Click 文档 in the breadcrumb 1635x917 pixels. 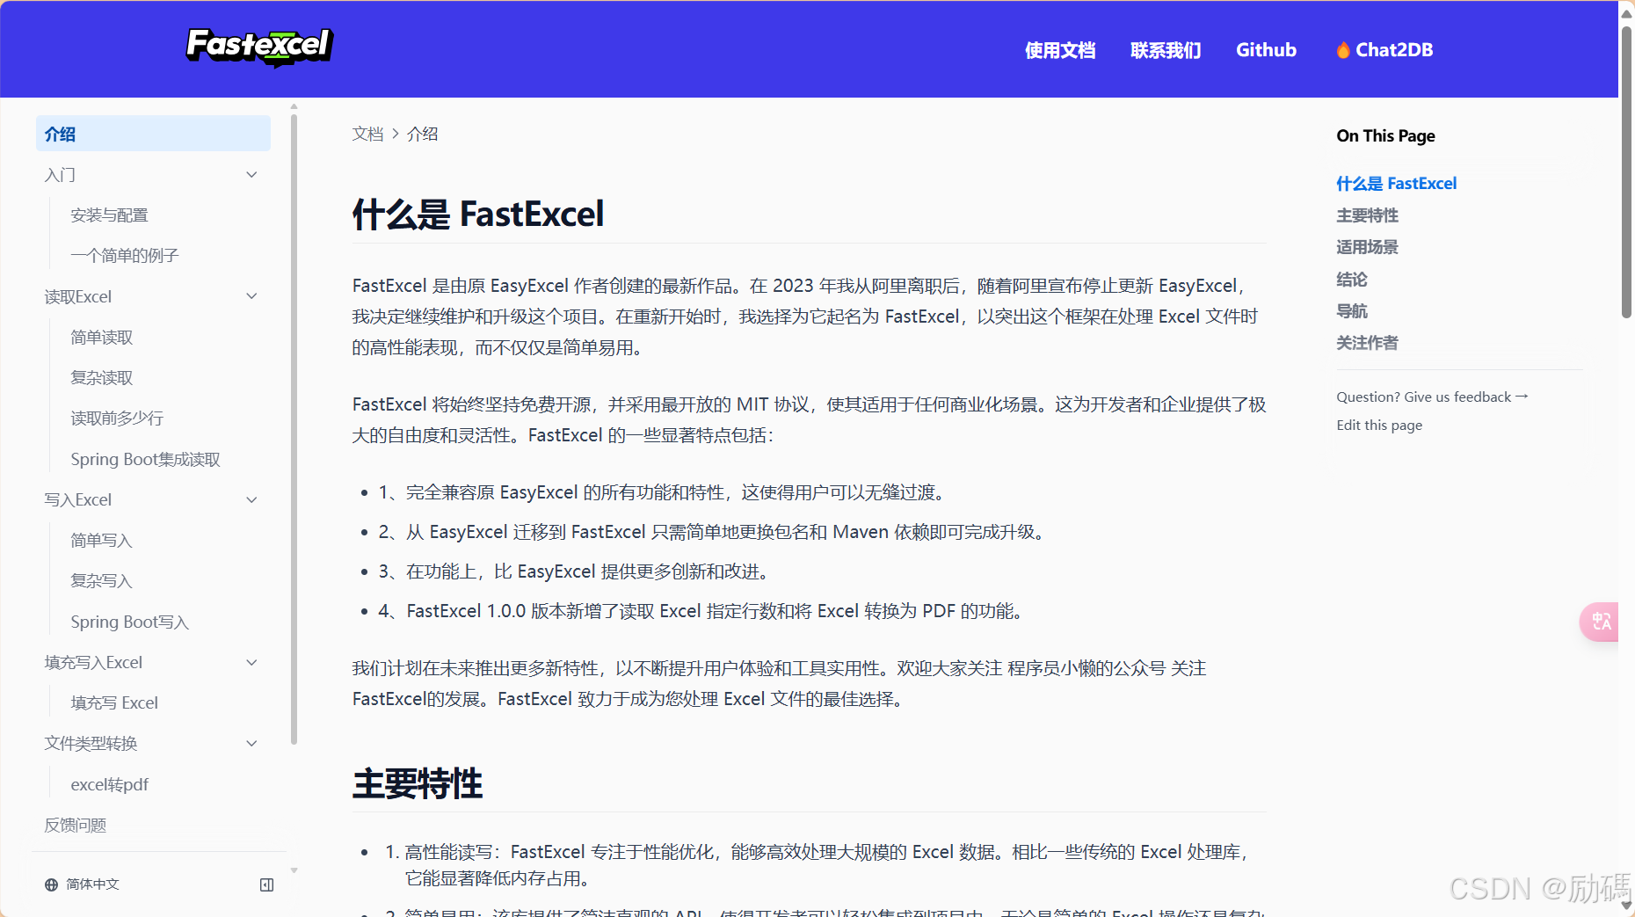367,134
